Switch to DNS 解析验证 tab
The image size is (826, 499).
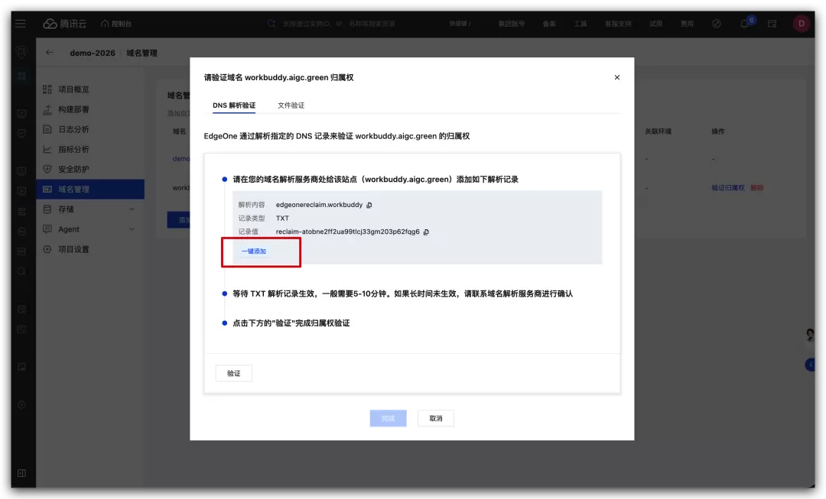tap(234, 105)
